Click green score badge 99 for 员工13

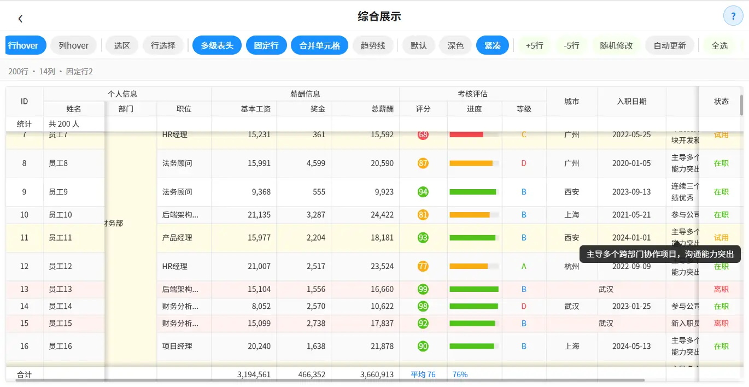pyautogui.click(x=423, y=289)
